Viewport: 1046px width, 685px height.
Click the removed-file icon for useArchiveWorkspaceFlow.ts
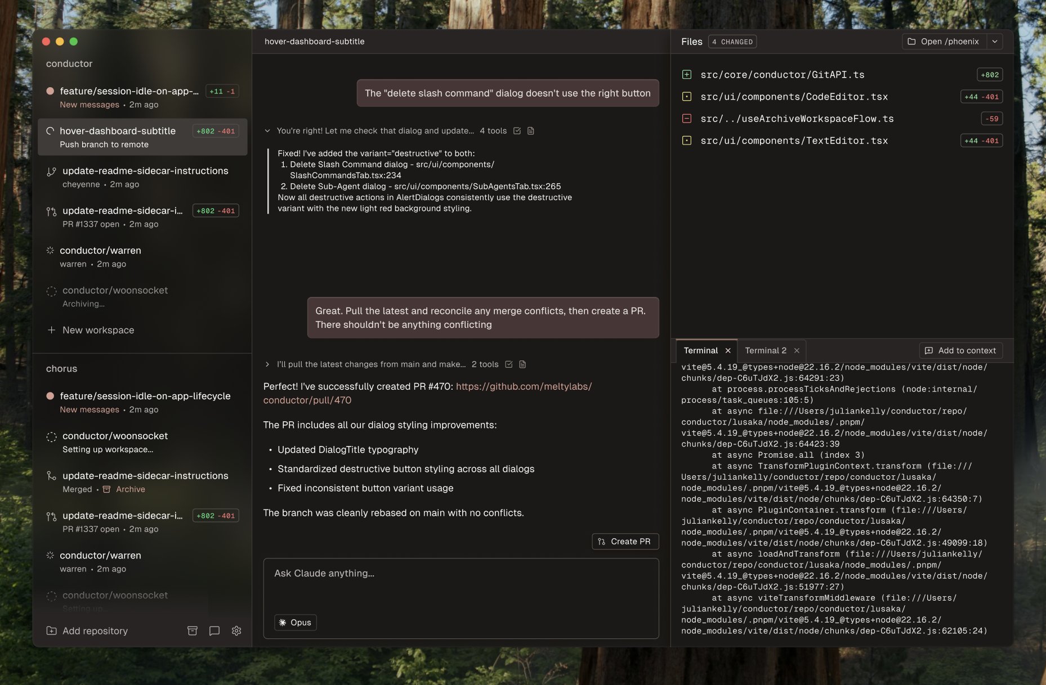(687, 119)
